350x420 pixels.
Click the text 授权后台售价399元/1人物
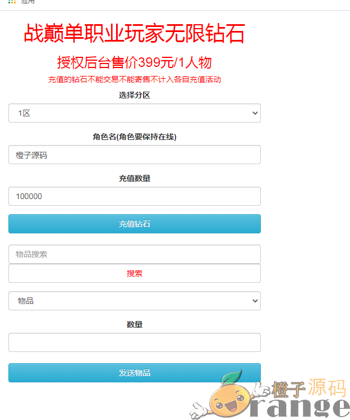[135, 62]
